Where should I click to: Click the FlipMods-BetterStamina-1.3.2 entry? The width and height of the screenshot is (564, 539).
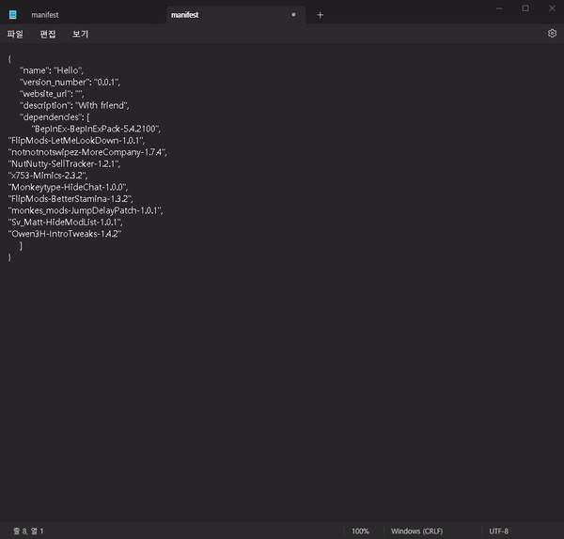point(70,199)
